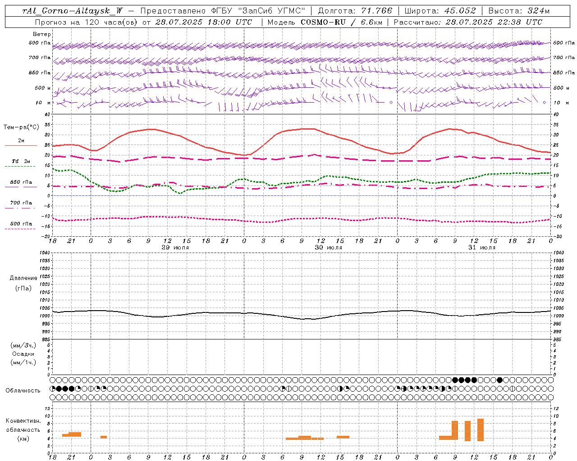
Task: Click the Конвективн. convective cloud label
Action: (23, 421)
